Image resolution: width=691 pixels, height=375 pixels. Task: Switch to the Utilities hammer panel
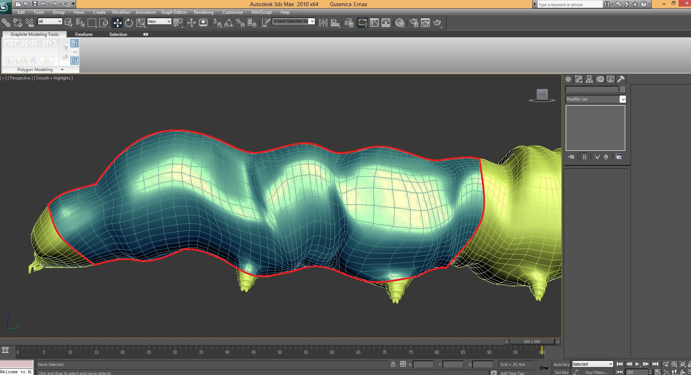pos(621,79)
